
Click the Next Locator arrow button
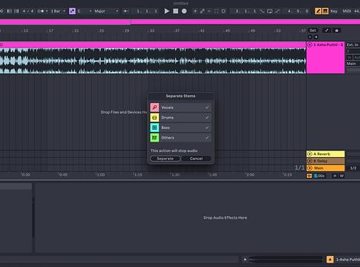click(x=316, y=37)
